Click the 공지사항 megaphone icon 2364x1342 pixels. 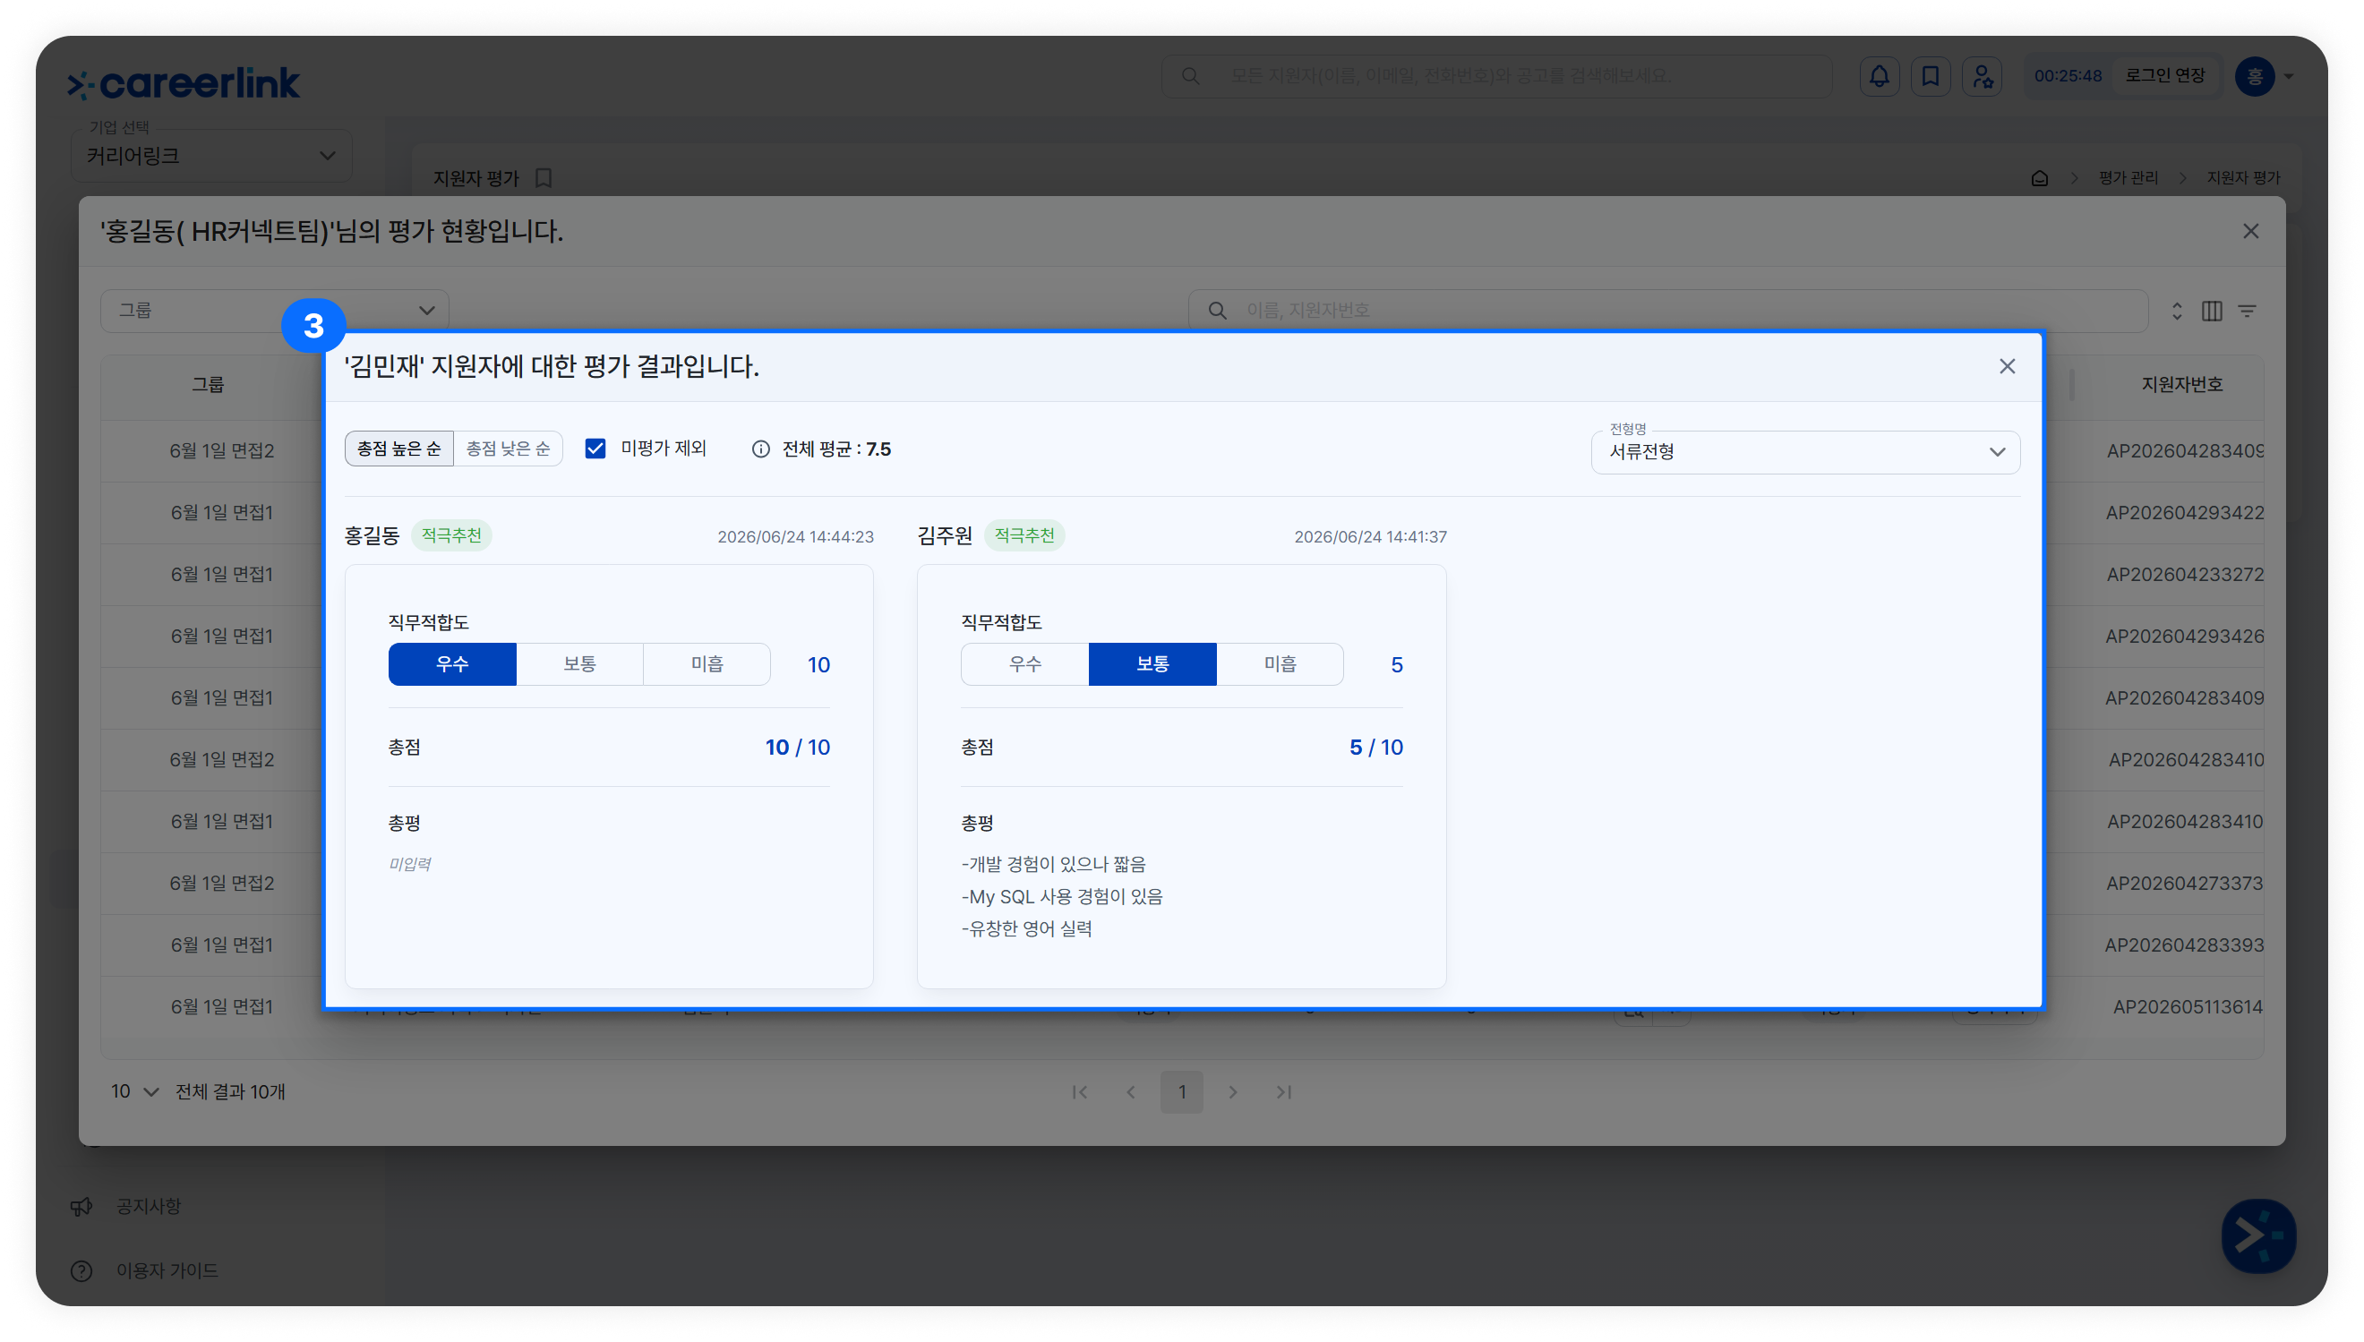(x=81, y=1207)
